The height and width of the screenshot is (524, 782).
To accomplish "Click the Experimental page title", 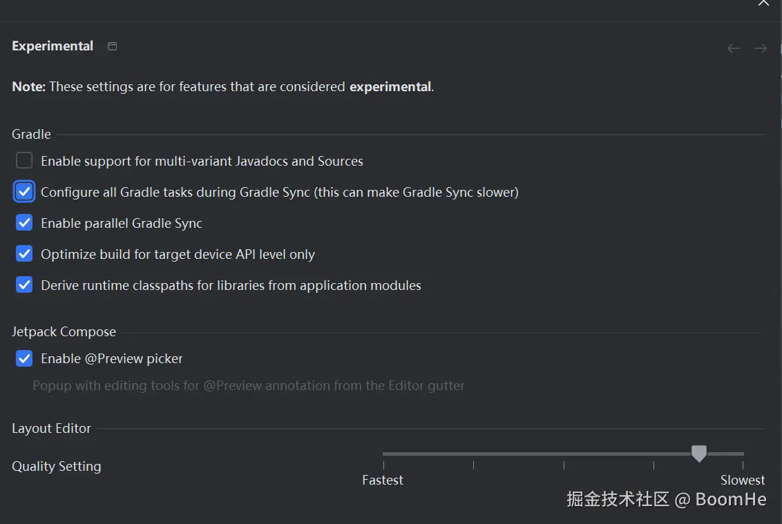I will tap(53, 46).
